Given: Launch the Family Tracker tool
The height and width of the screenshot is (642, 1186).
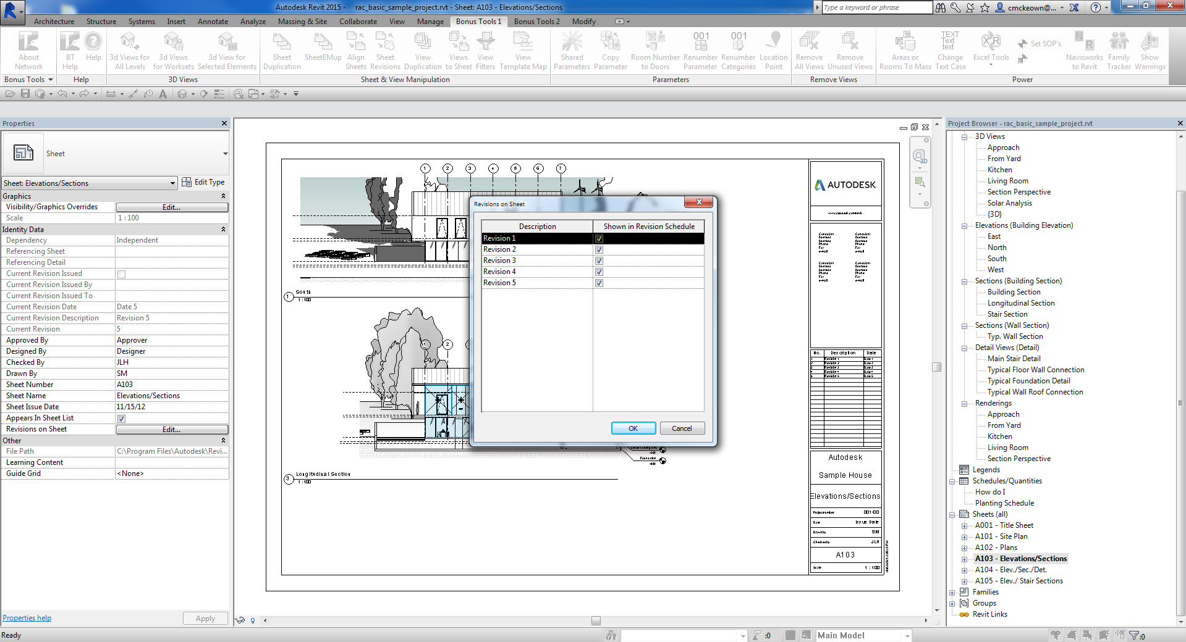Looking at the screenshot, I should pyautogui.click(x=1119, y=49).
